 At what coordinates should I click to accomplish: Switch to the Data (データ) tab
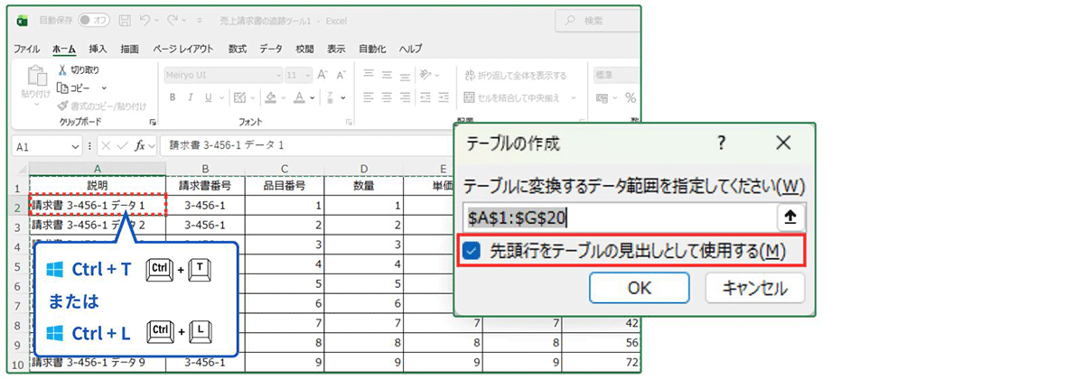pyautogui.click(x=271, y=49)
